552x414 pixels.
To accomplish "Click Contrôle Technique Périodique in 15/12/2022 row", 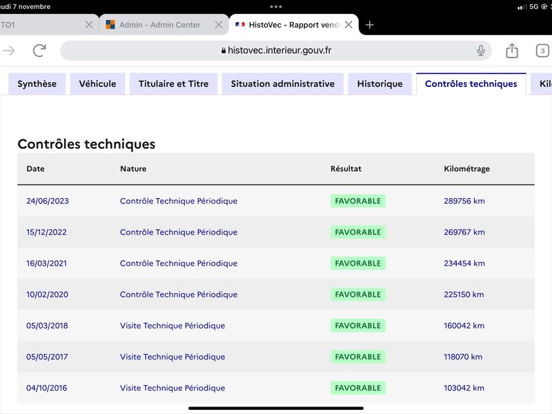I will [179, 233].
